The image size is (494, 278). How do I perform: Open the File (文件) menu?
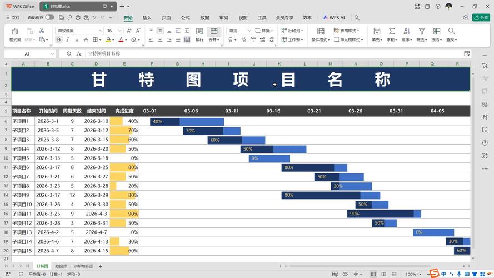point(13,18)
